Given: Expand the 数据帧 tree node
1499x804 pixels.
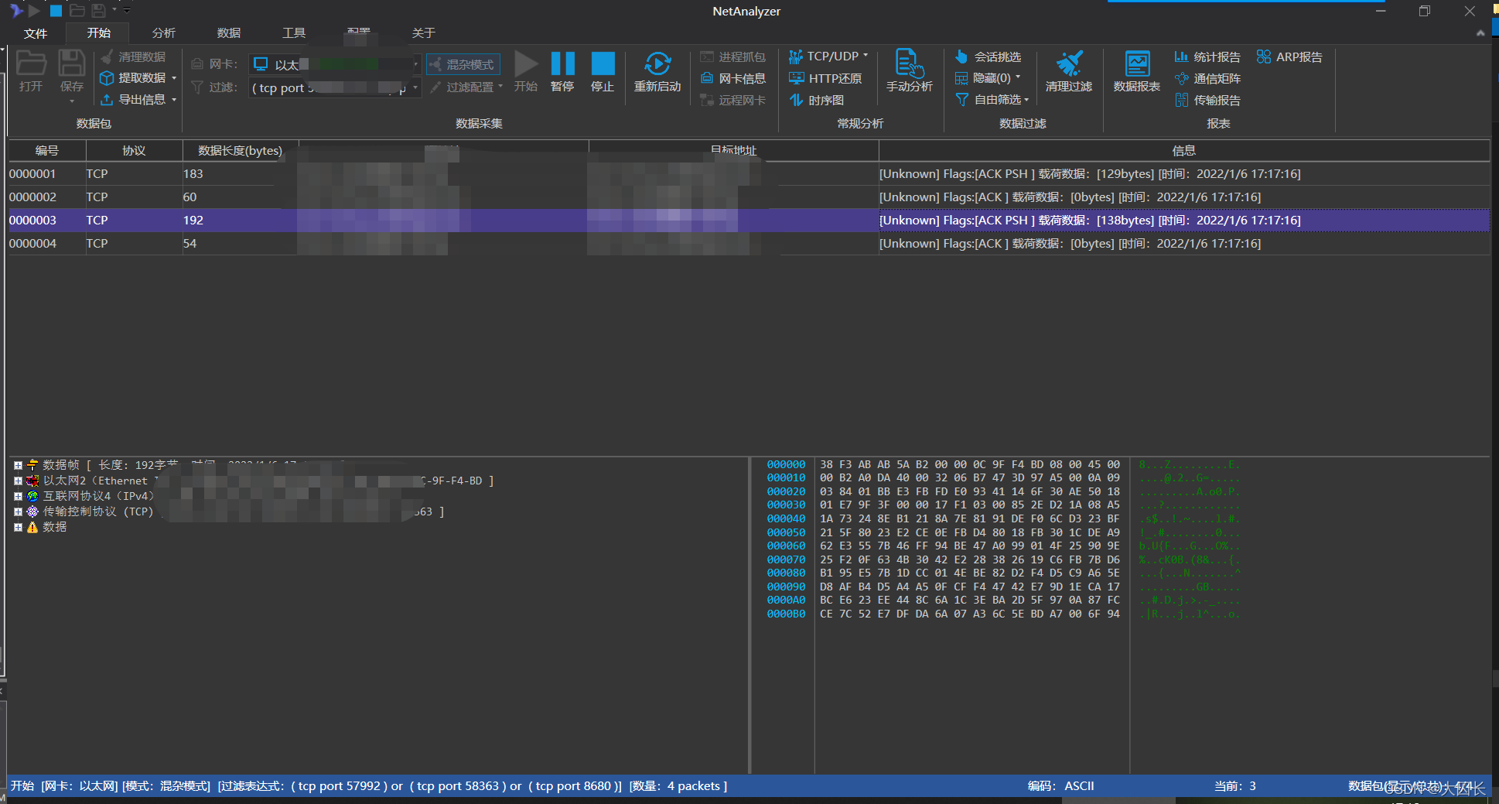Looking at the screenshot, I should pyautogui.click(x=18, y=465).
